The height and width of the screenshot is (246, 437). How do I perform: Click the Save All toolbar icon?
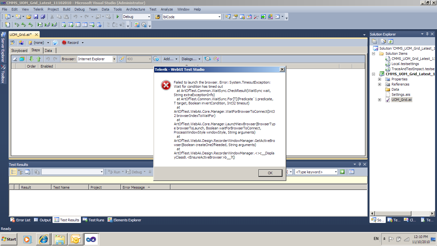coord(42,17)
